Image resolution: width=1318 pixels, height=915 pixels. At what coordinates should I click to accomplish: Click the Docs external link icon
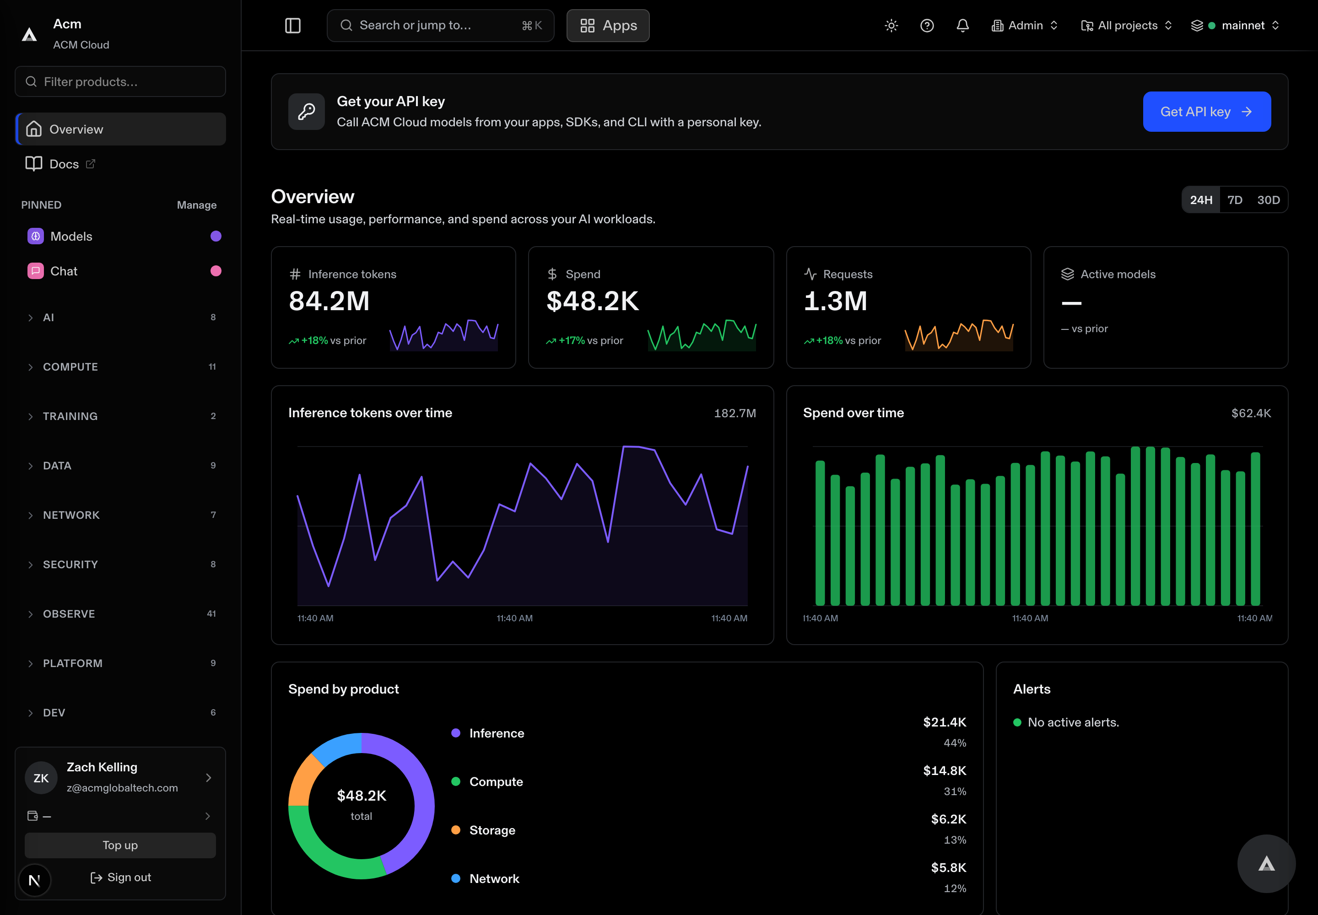coord(90,164)
